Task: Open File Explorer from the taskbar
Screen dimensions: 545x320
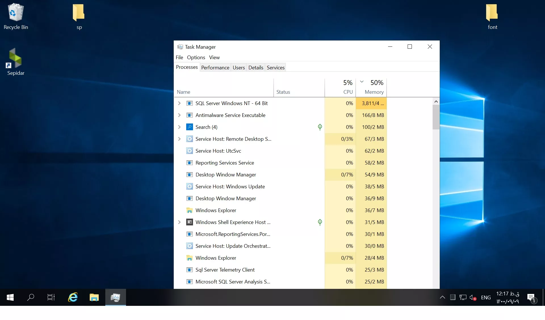Action: pos(94,297)
